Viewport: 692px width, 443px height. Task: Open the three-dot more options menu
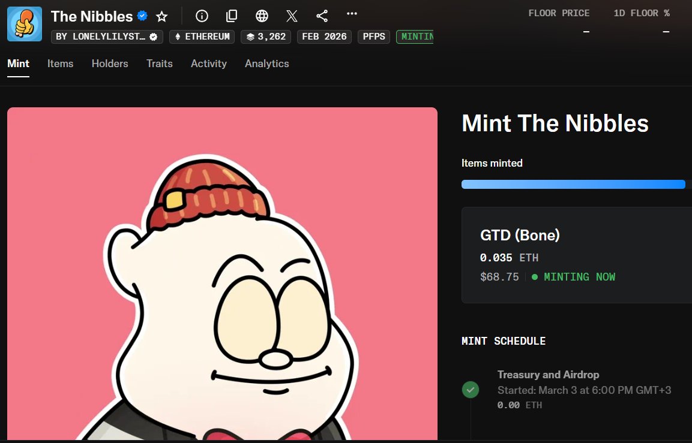[x=352, y=14]
